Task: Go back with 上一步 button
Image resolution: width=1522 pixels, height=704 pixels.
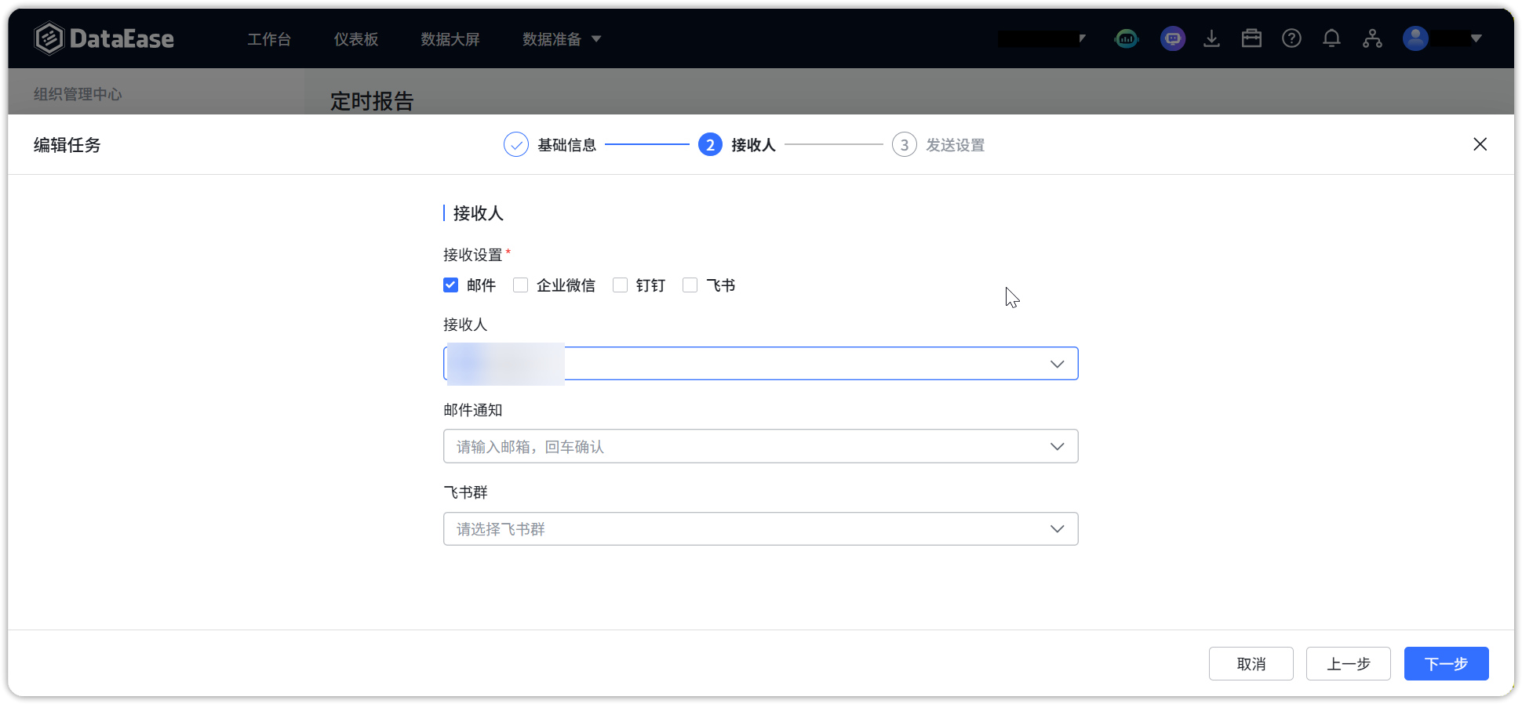Action: pos(1349,664)
